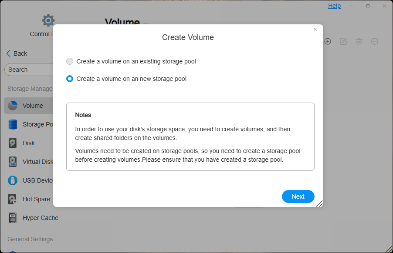393x253 pixels.
Task: Click the Volume pie chart icon
Action: (13, 106)
